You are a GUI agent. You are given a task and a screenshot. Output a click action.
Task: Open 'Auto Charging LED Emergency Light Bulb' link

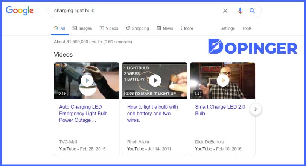(83, 114)
